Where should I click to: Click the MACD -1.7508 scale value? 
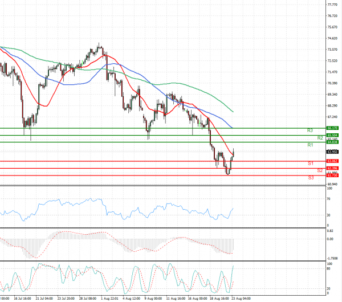tap(332, 258)
